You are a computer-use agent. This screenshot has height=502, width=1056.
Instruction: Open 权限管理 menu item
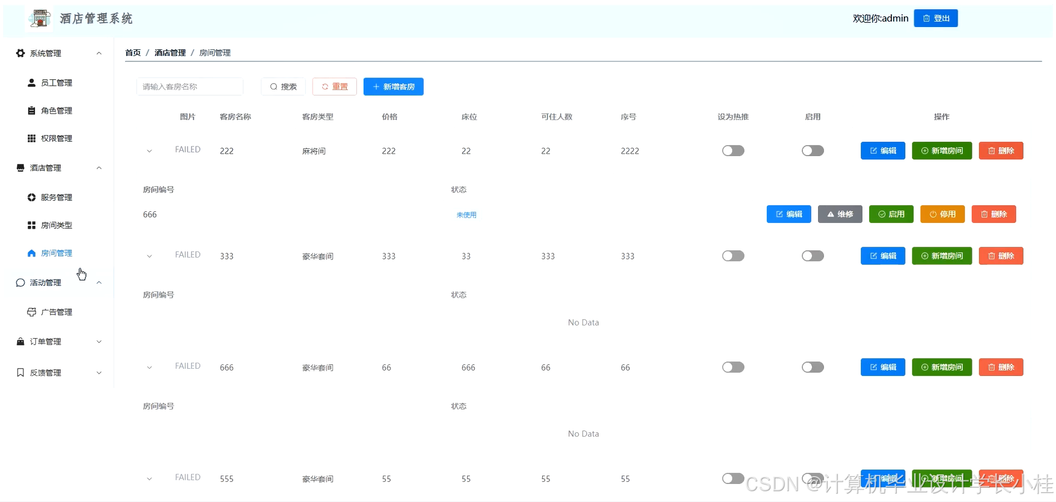click(58, 138)
